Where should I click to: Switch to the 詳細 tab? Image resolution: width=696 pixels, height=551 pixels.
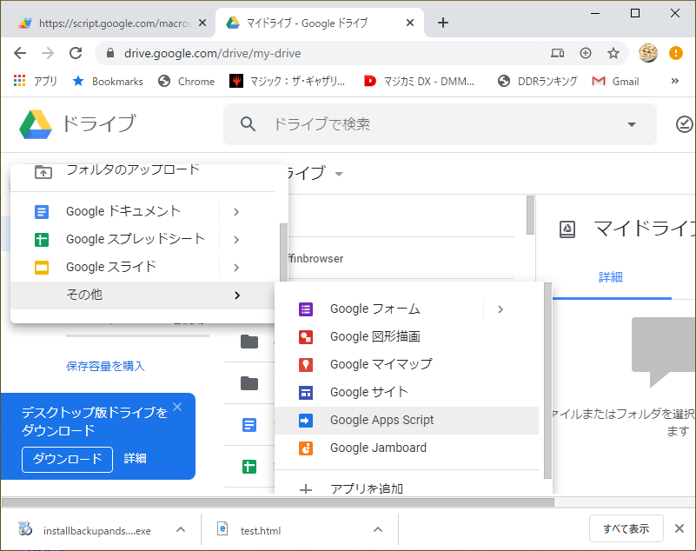611,277
